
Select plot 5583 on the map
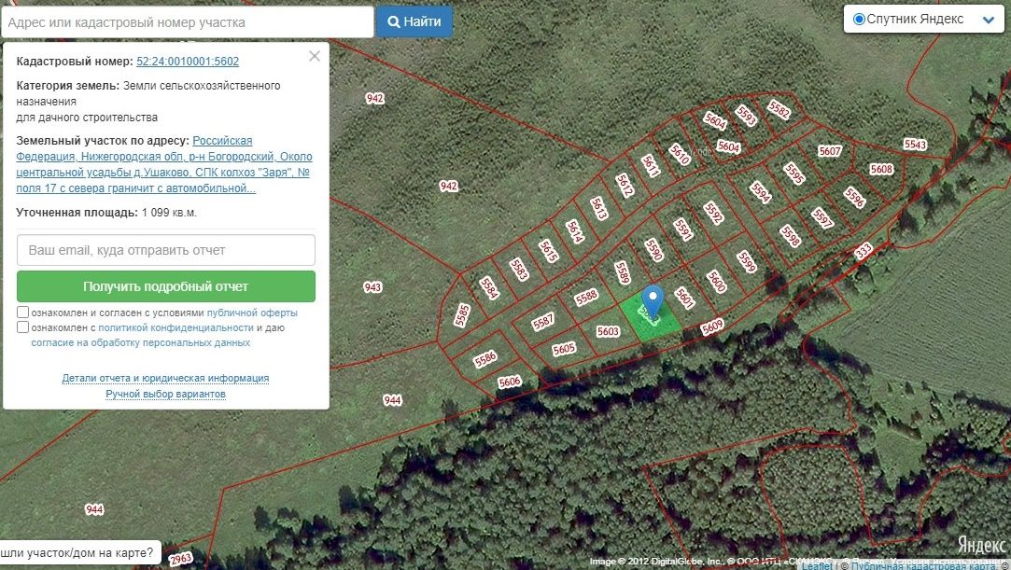(519, 270)
